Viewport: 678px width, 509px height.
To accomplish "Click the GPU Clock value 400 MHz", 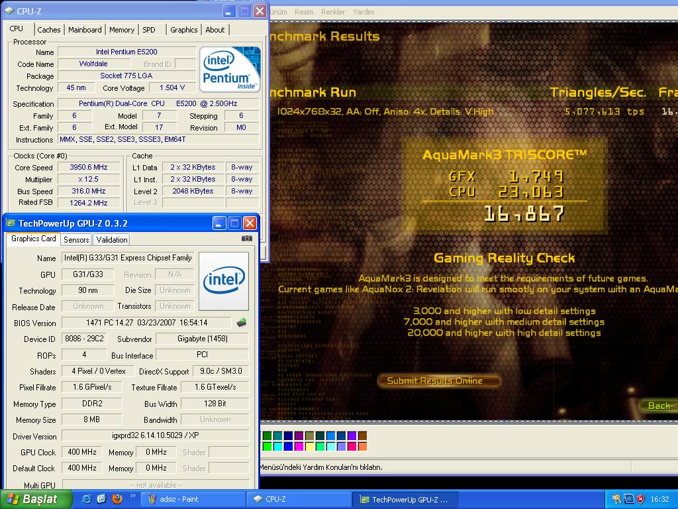I will (x=82, y=452).
